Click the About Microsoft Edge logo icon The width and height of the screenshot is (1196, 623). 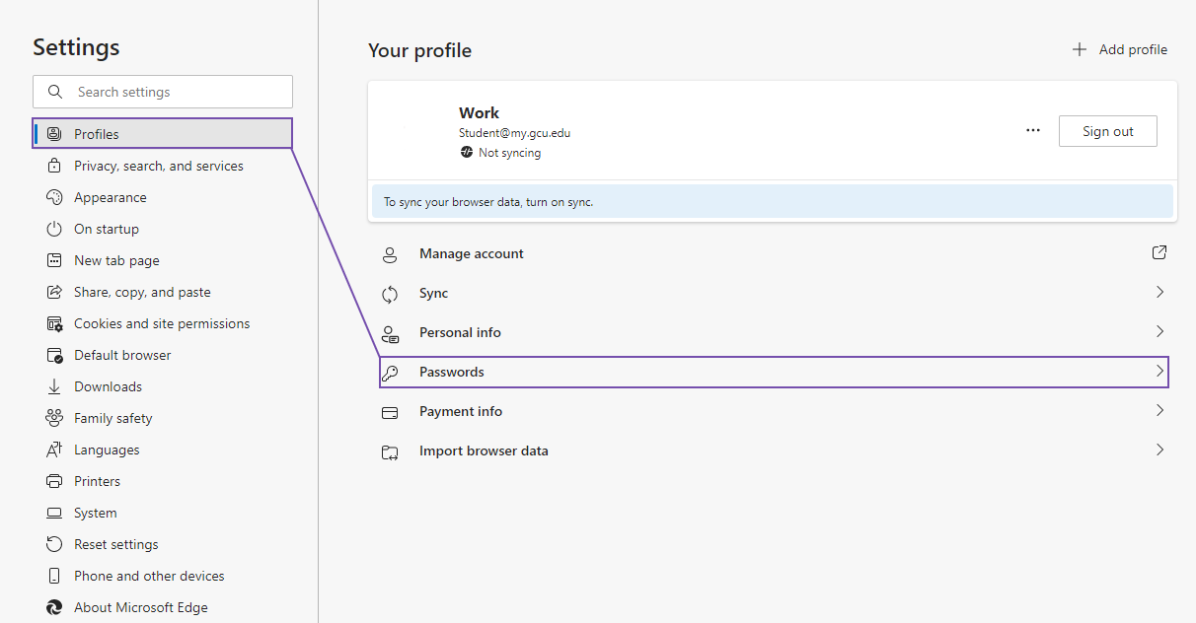pyautogui.click(x=54, y=607)
